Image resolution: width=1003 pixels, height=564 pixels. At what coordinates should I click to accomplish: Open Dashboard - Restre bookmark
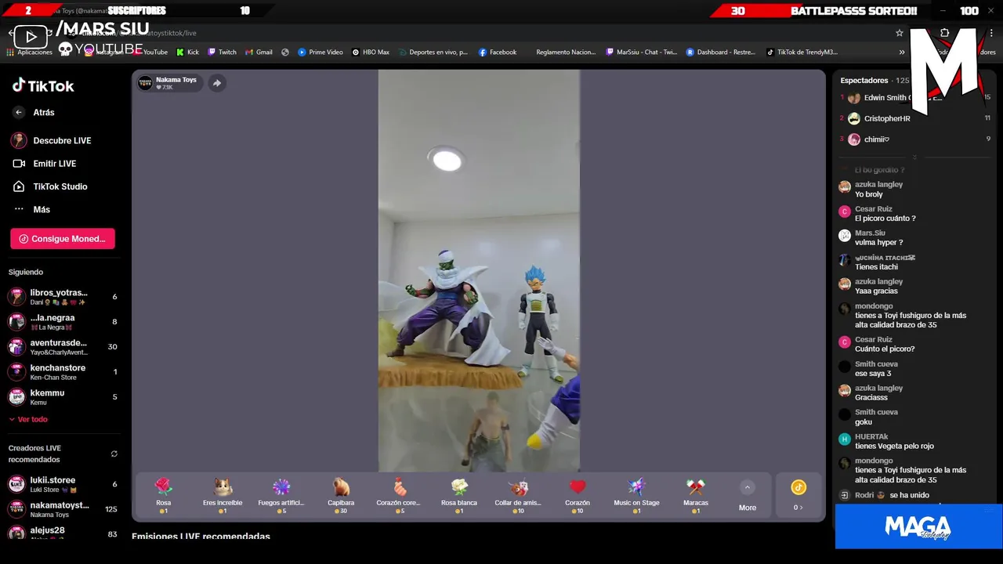pyautogui.click(x=721, y=52)
